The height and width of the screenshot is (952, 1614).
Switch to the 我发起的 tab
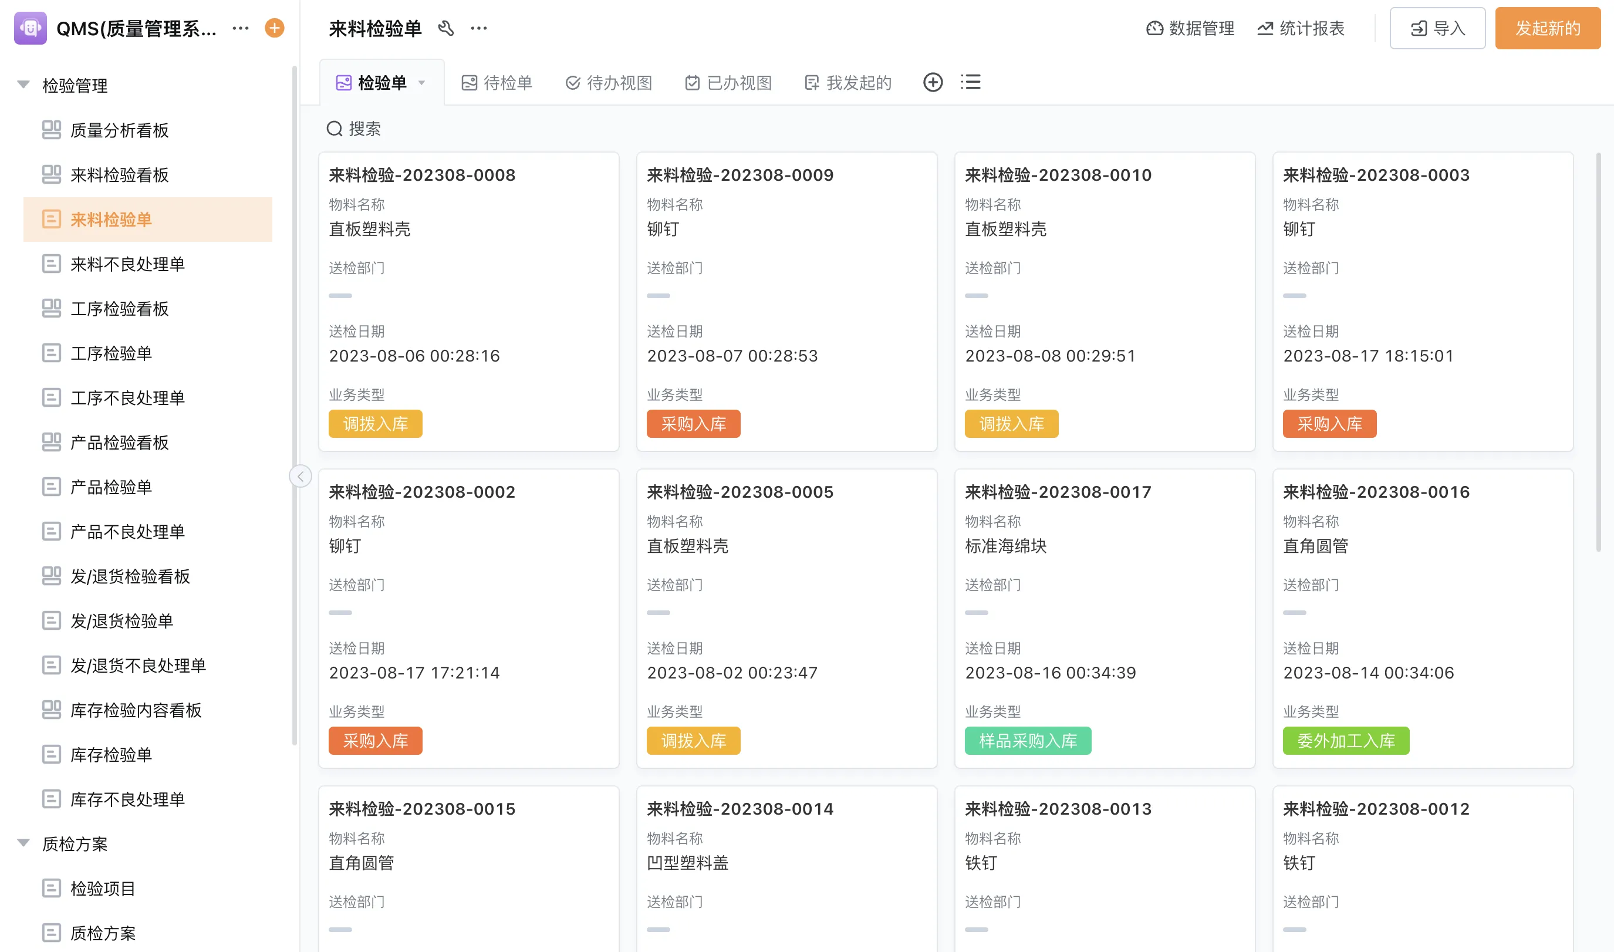(x=848, y=83)
